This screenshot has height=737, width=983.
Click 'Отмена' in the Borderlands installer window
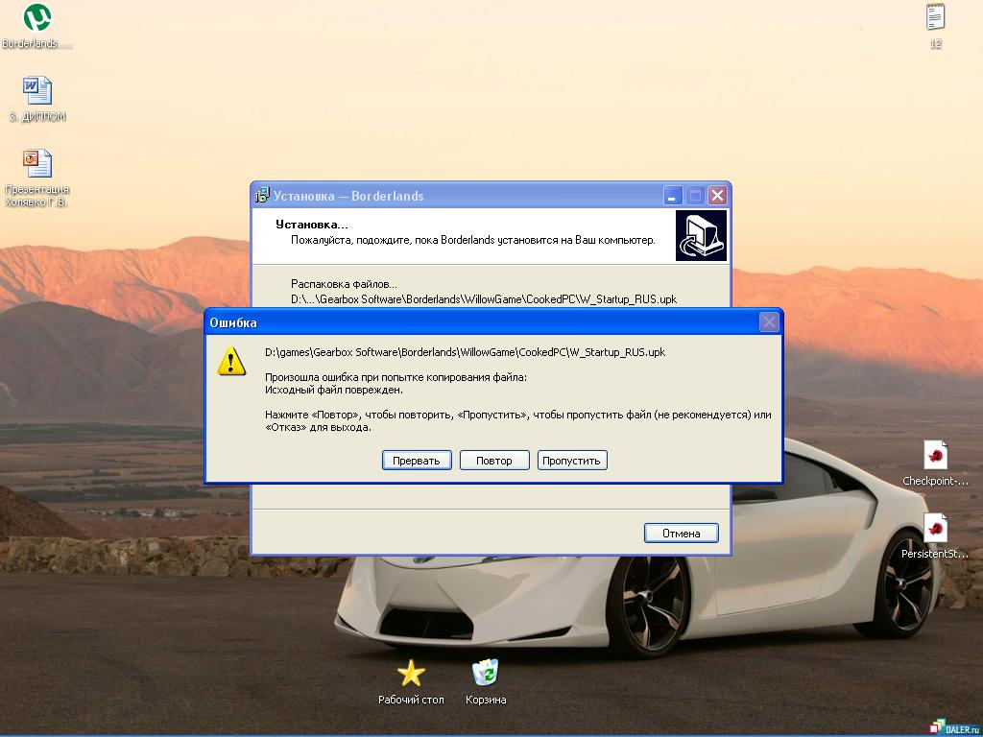click(681, 534)
